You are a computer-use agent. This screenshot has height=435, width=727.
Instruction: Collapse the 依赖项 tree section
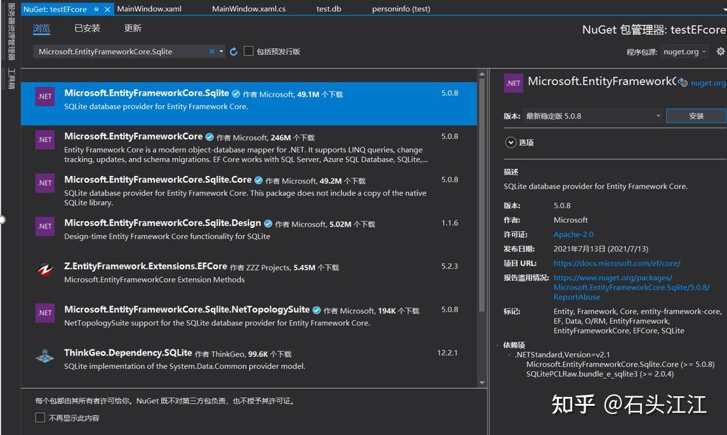[x=497, y=343]
